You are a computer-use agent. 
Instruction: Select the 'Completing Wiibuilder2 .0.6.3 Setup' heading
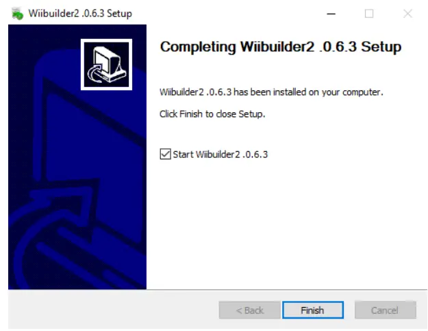click(281, 47)
